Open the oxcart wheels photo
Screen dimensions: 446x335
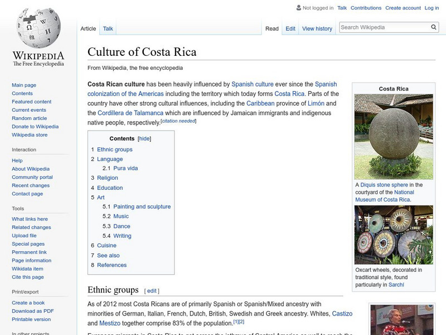pos(394,235)
